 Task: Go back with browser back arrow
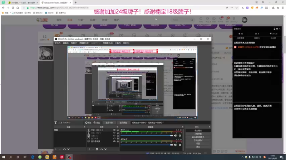pyautogui.click(x=3, y=8)
